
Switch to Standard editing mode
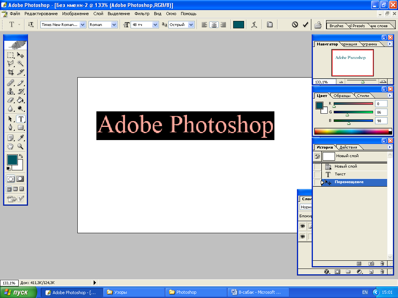pyautogui.click(x=10, y=179)
